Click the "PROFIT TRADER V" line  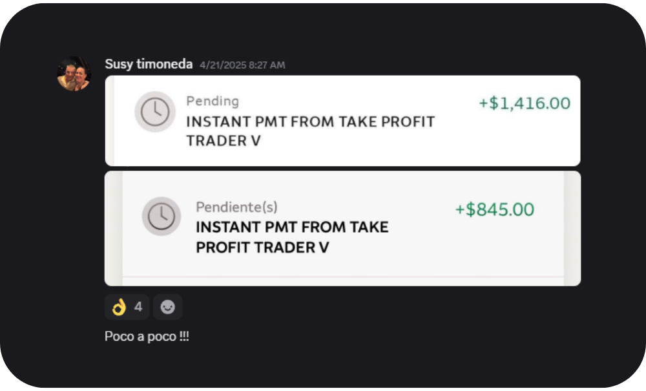262,247
